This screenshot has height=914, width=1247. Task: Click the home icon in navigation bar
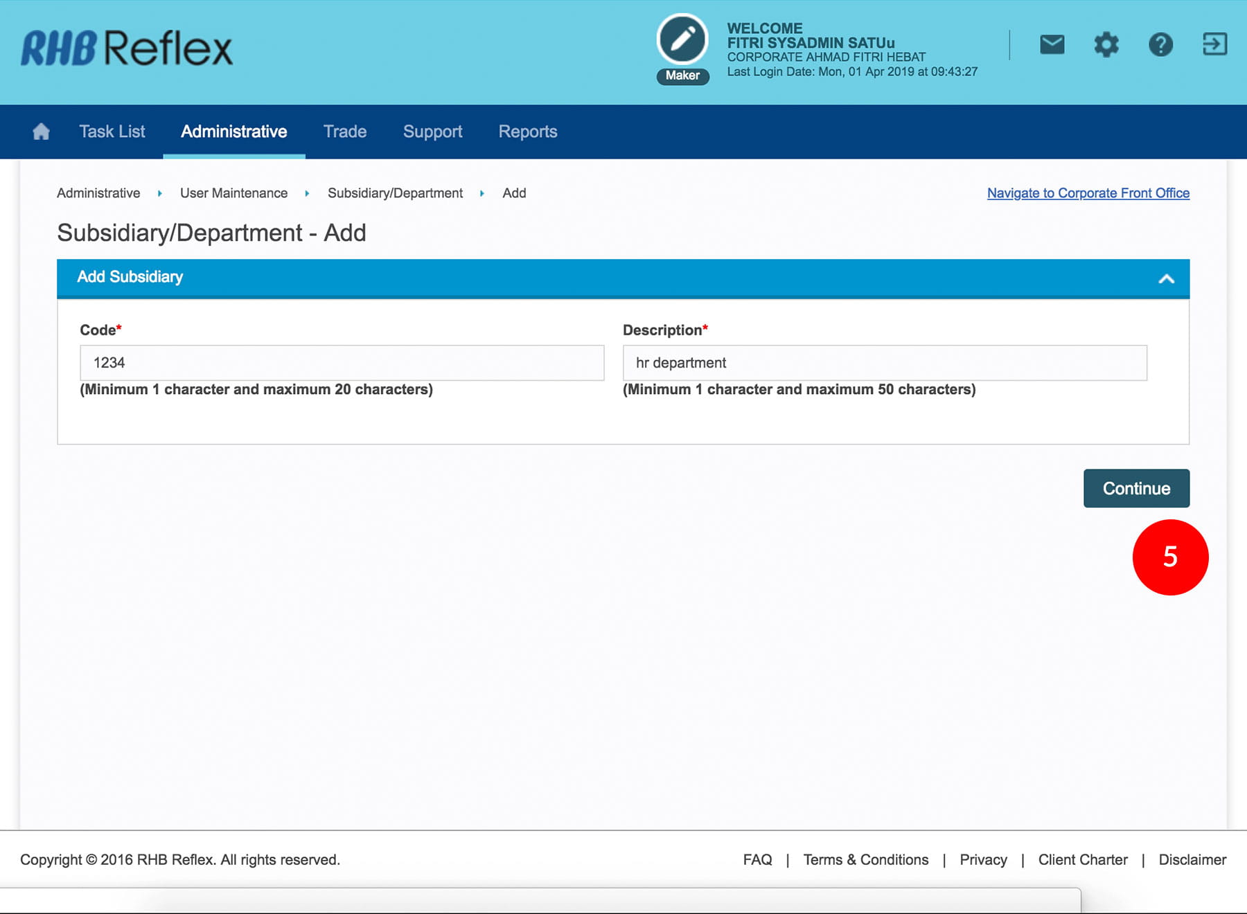(41, 132)
